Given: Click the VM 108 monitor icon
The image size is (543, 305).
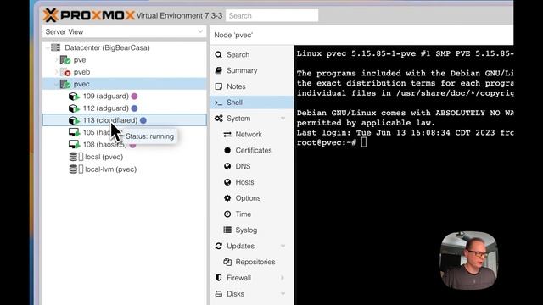Looking at the screenshot, I should pos(74,145).
